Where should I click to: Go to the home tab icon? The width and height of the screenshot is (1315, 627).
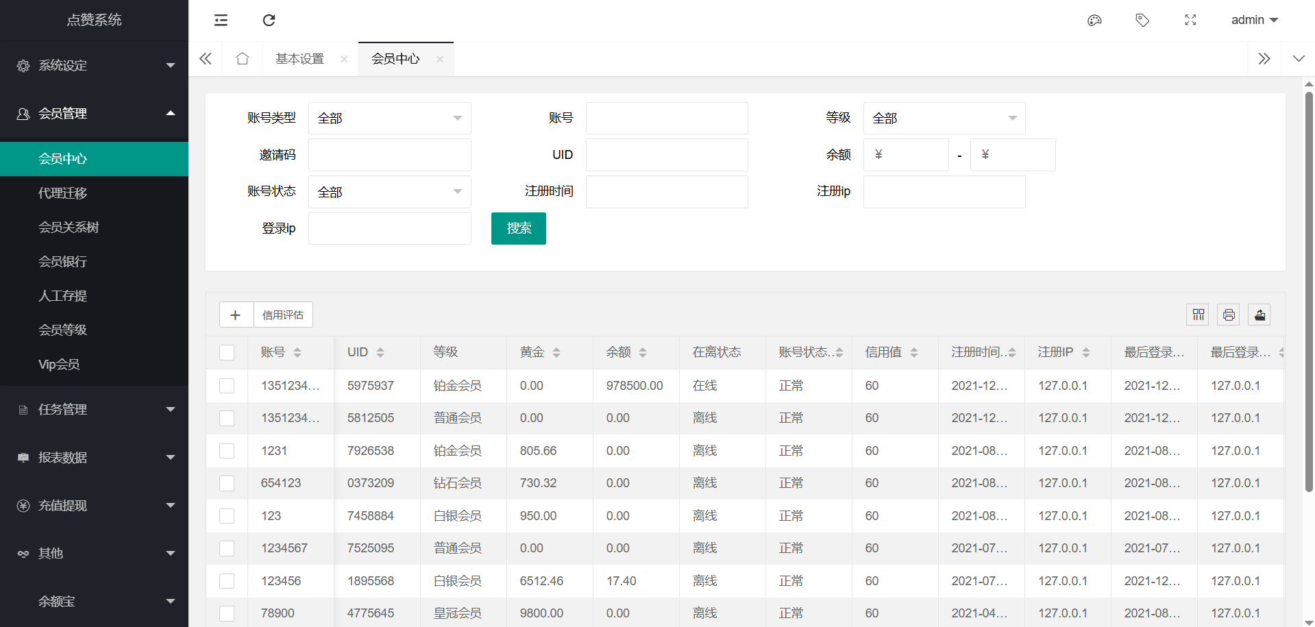(x=242, y=59)
